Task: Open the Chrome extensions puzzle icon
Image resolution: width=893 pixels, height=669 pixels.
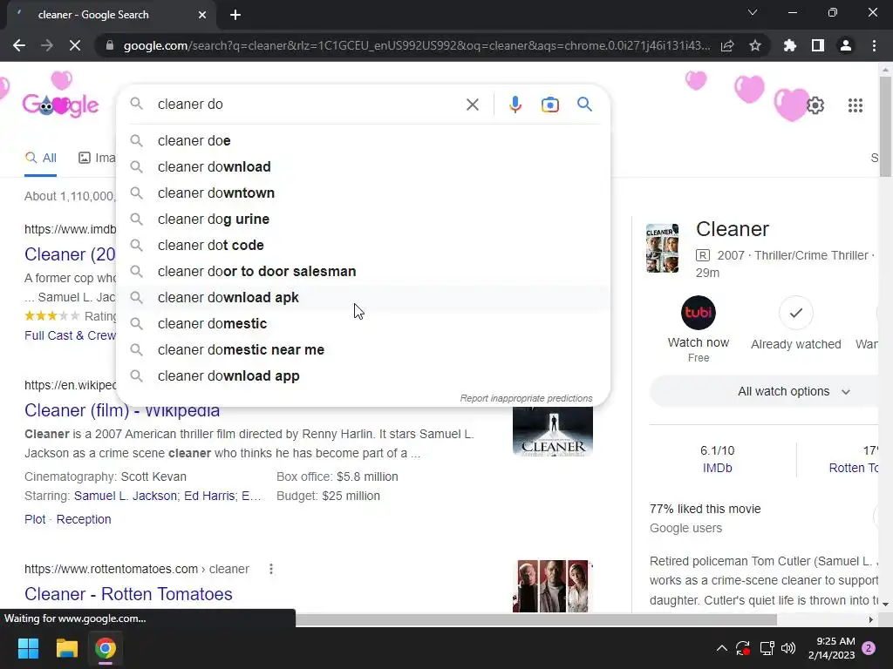Action: pos(790,45)
